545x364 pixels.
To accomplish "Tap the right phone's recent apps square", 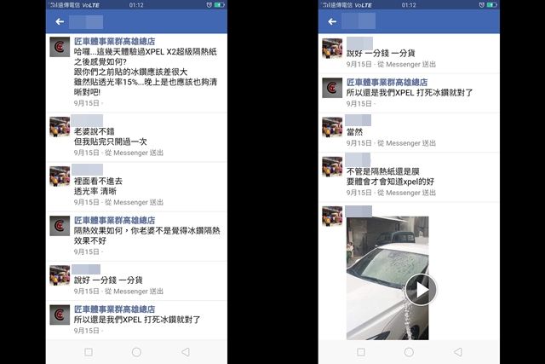I will click(x=361, y=352).
